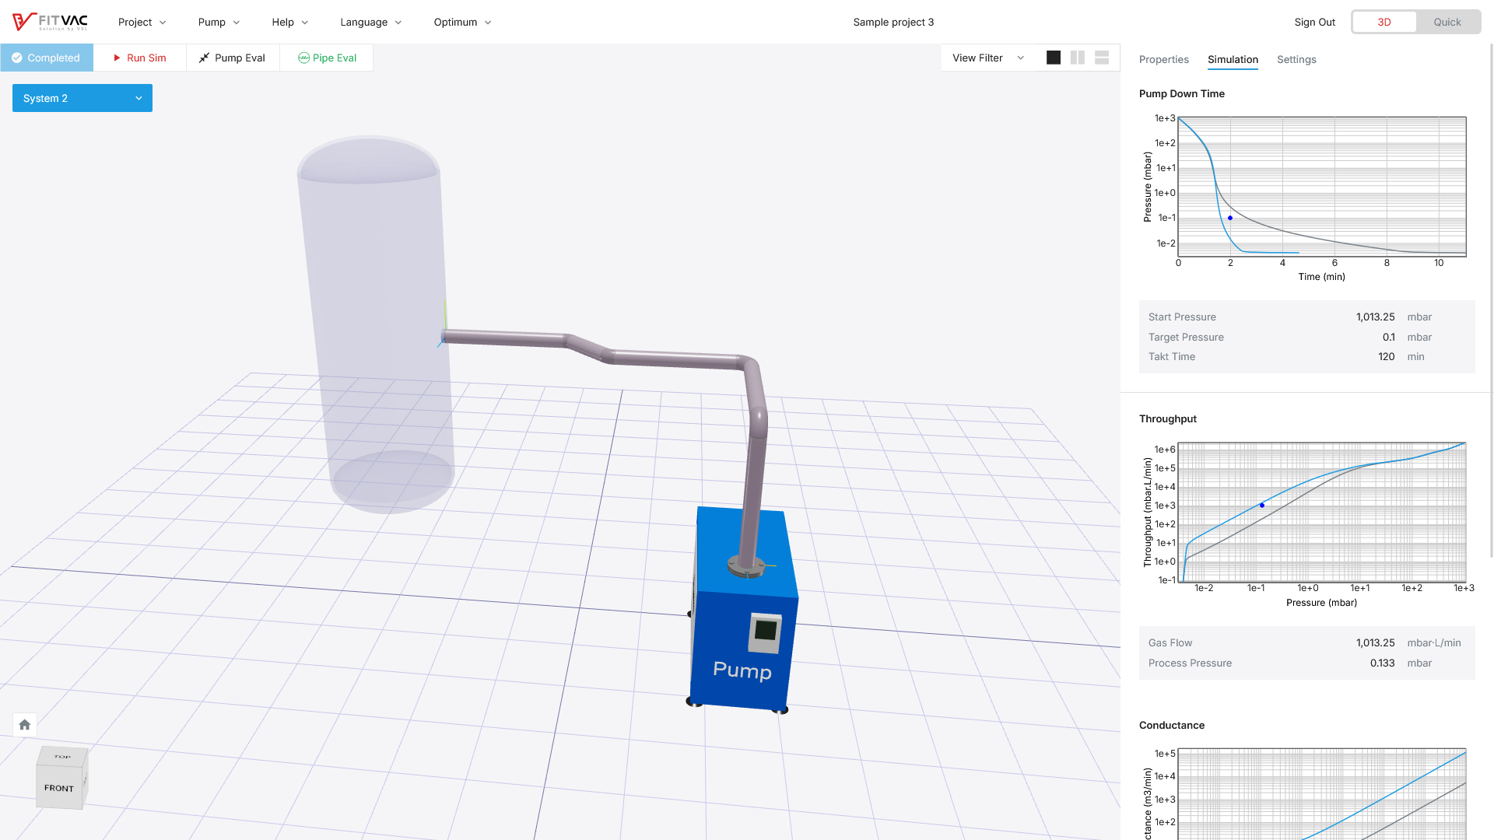Select the Simulation tab in panel
Image resolution: width=1494 pixels, height=840 pixels.
coord(1233,58)
